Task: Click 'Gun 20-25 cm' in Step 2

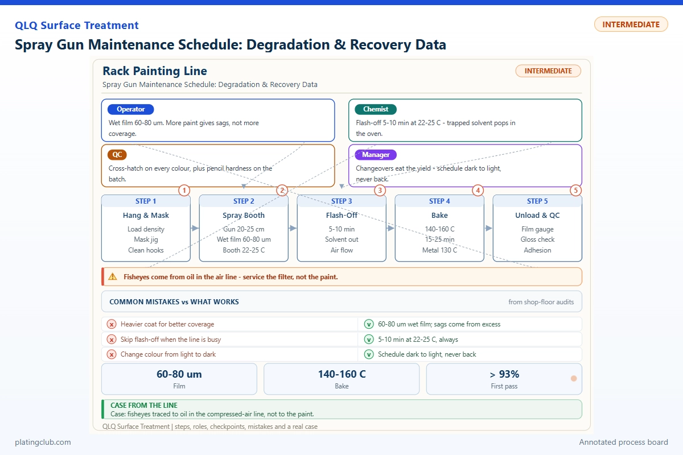Action: point(244,229)
